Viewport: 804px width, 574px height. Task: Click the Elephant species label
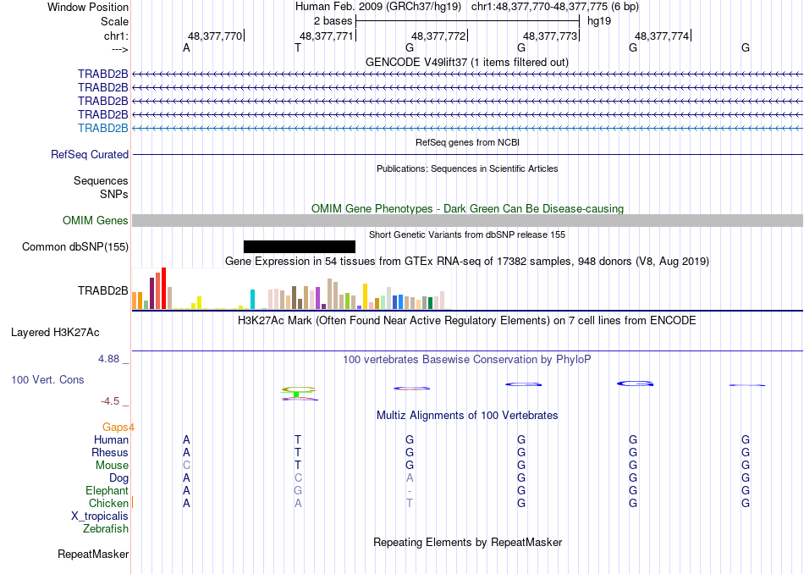pyautogui.click(x=107, y=490)
